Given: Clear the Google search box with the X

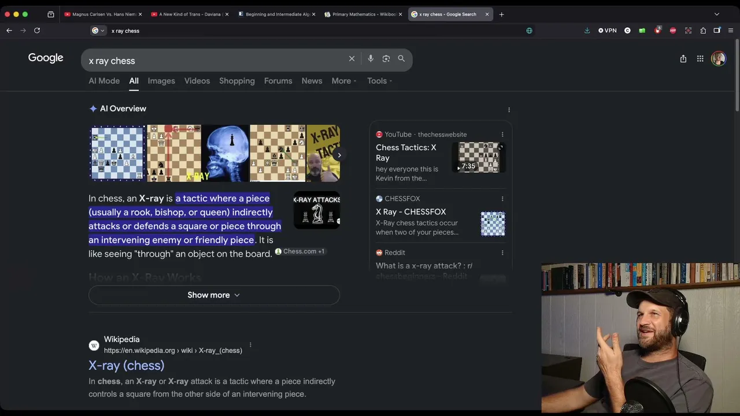Looking at the screenshot, I should click(351, 58).
